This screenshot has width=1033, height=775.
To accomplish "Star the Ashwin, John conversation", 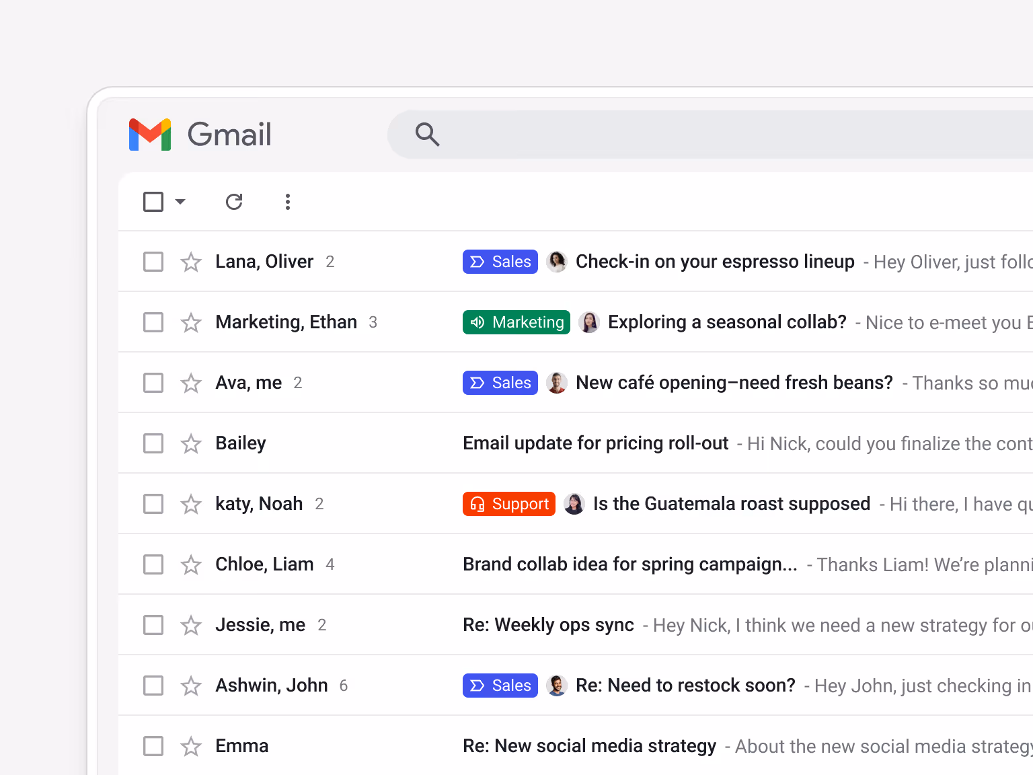I will (x=191, y=686).
